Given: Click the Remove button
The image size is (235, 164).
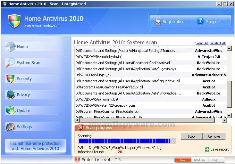Looking at the screenshot, I should [x=214, y=136].
